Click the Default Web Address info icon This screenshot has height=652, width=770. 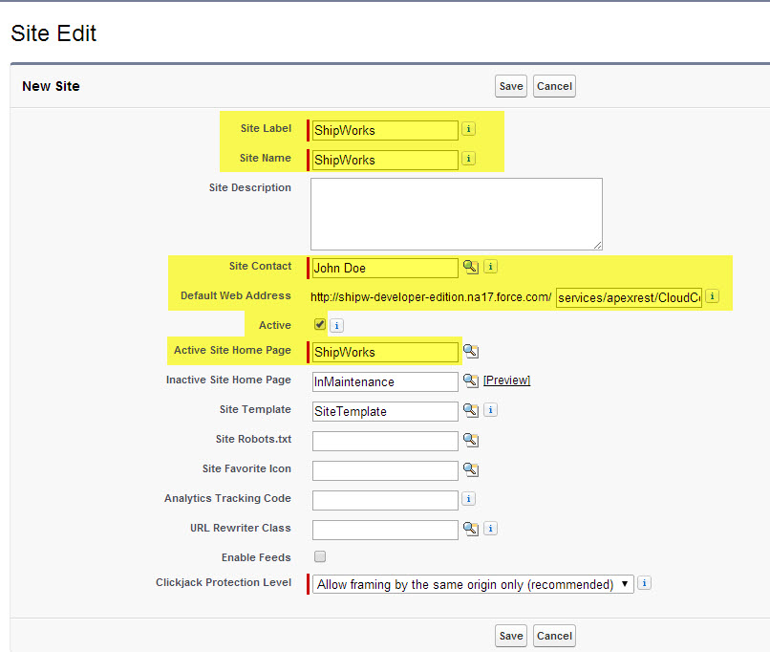712,295
